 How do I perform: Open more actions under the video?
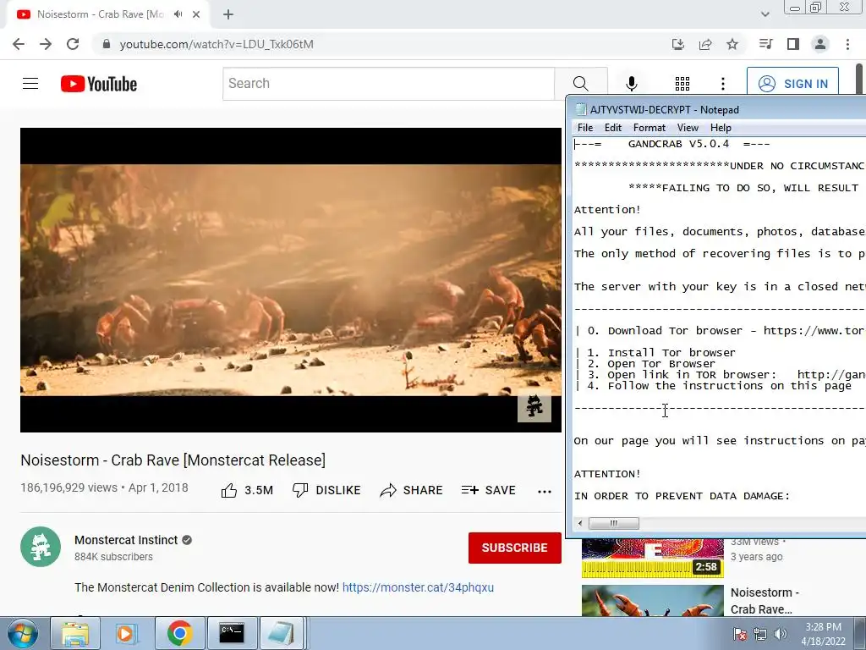pos(545,492)
